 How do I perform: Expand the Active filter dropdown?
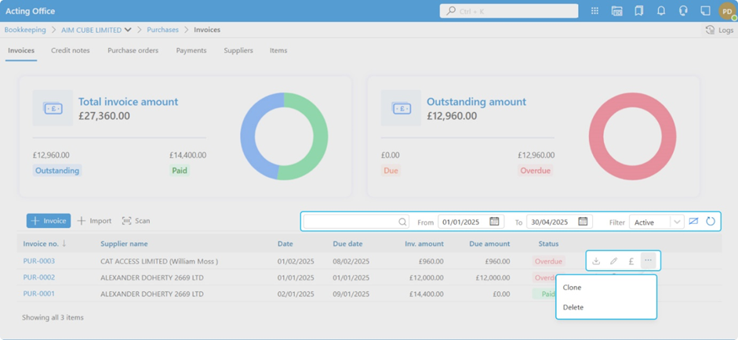click(x=676, y=222)
